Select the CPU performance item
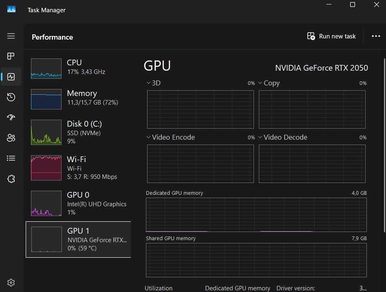 coord(78,68)
